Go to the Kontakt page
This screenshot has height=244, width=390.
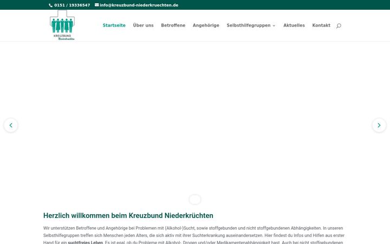click(321, 25)
